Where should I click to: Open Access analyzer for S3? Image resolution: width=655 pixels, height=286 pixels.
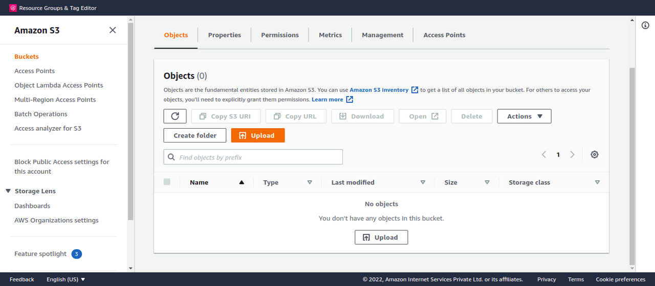[x=48, y=128]
